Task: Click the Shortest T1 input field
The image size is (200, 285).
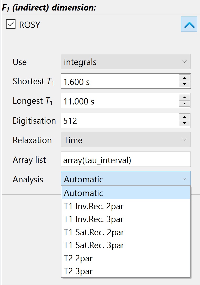Action: (119, 82)
